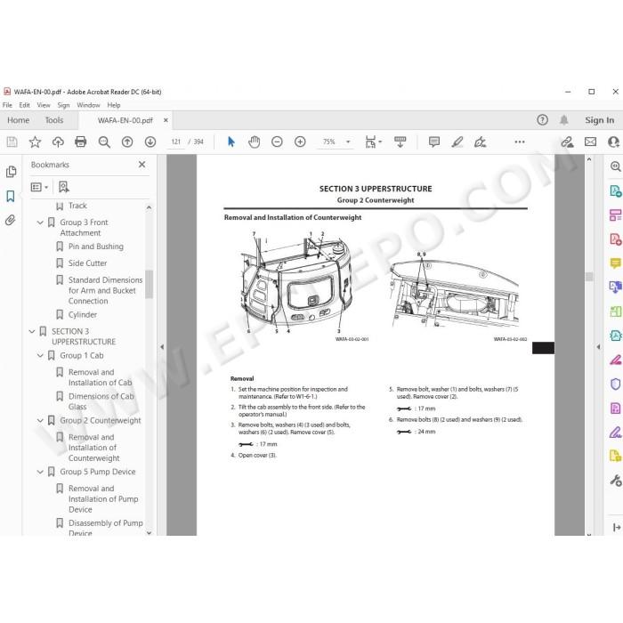Print the document with the printer icon
This screenshot has width=623, height=623.
pyautogui.click(x=81, y=142)
